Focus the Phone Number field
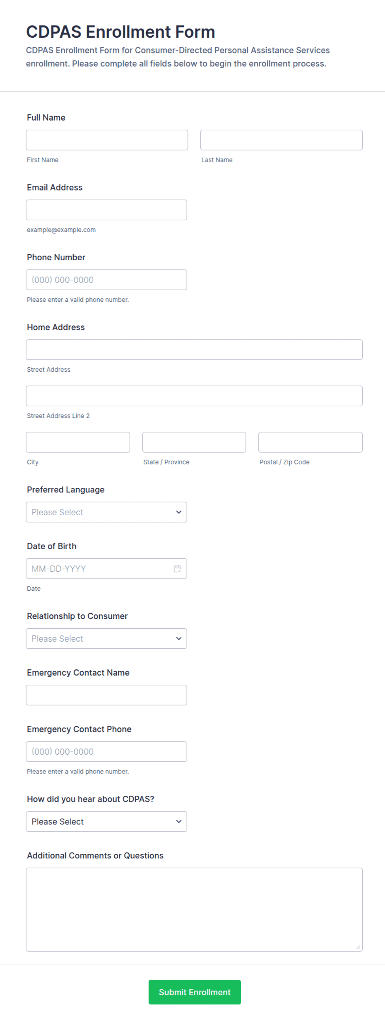385x1025 pixels. (106, 280)
